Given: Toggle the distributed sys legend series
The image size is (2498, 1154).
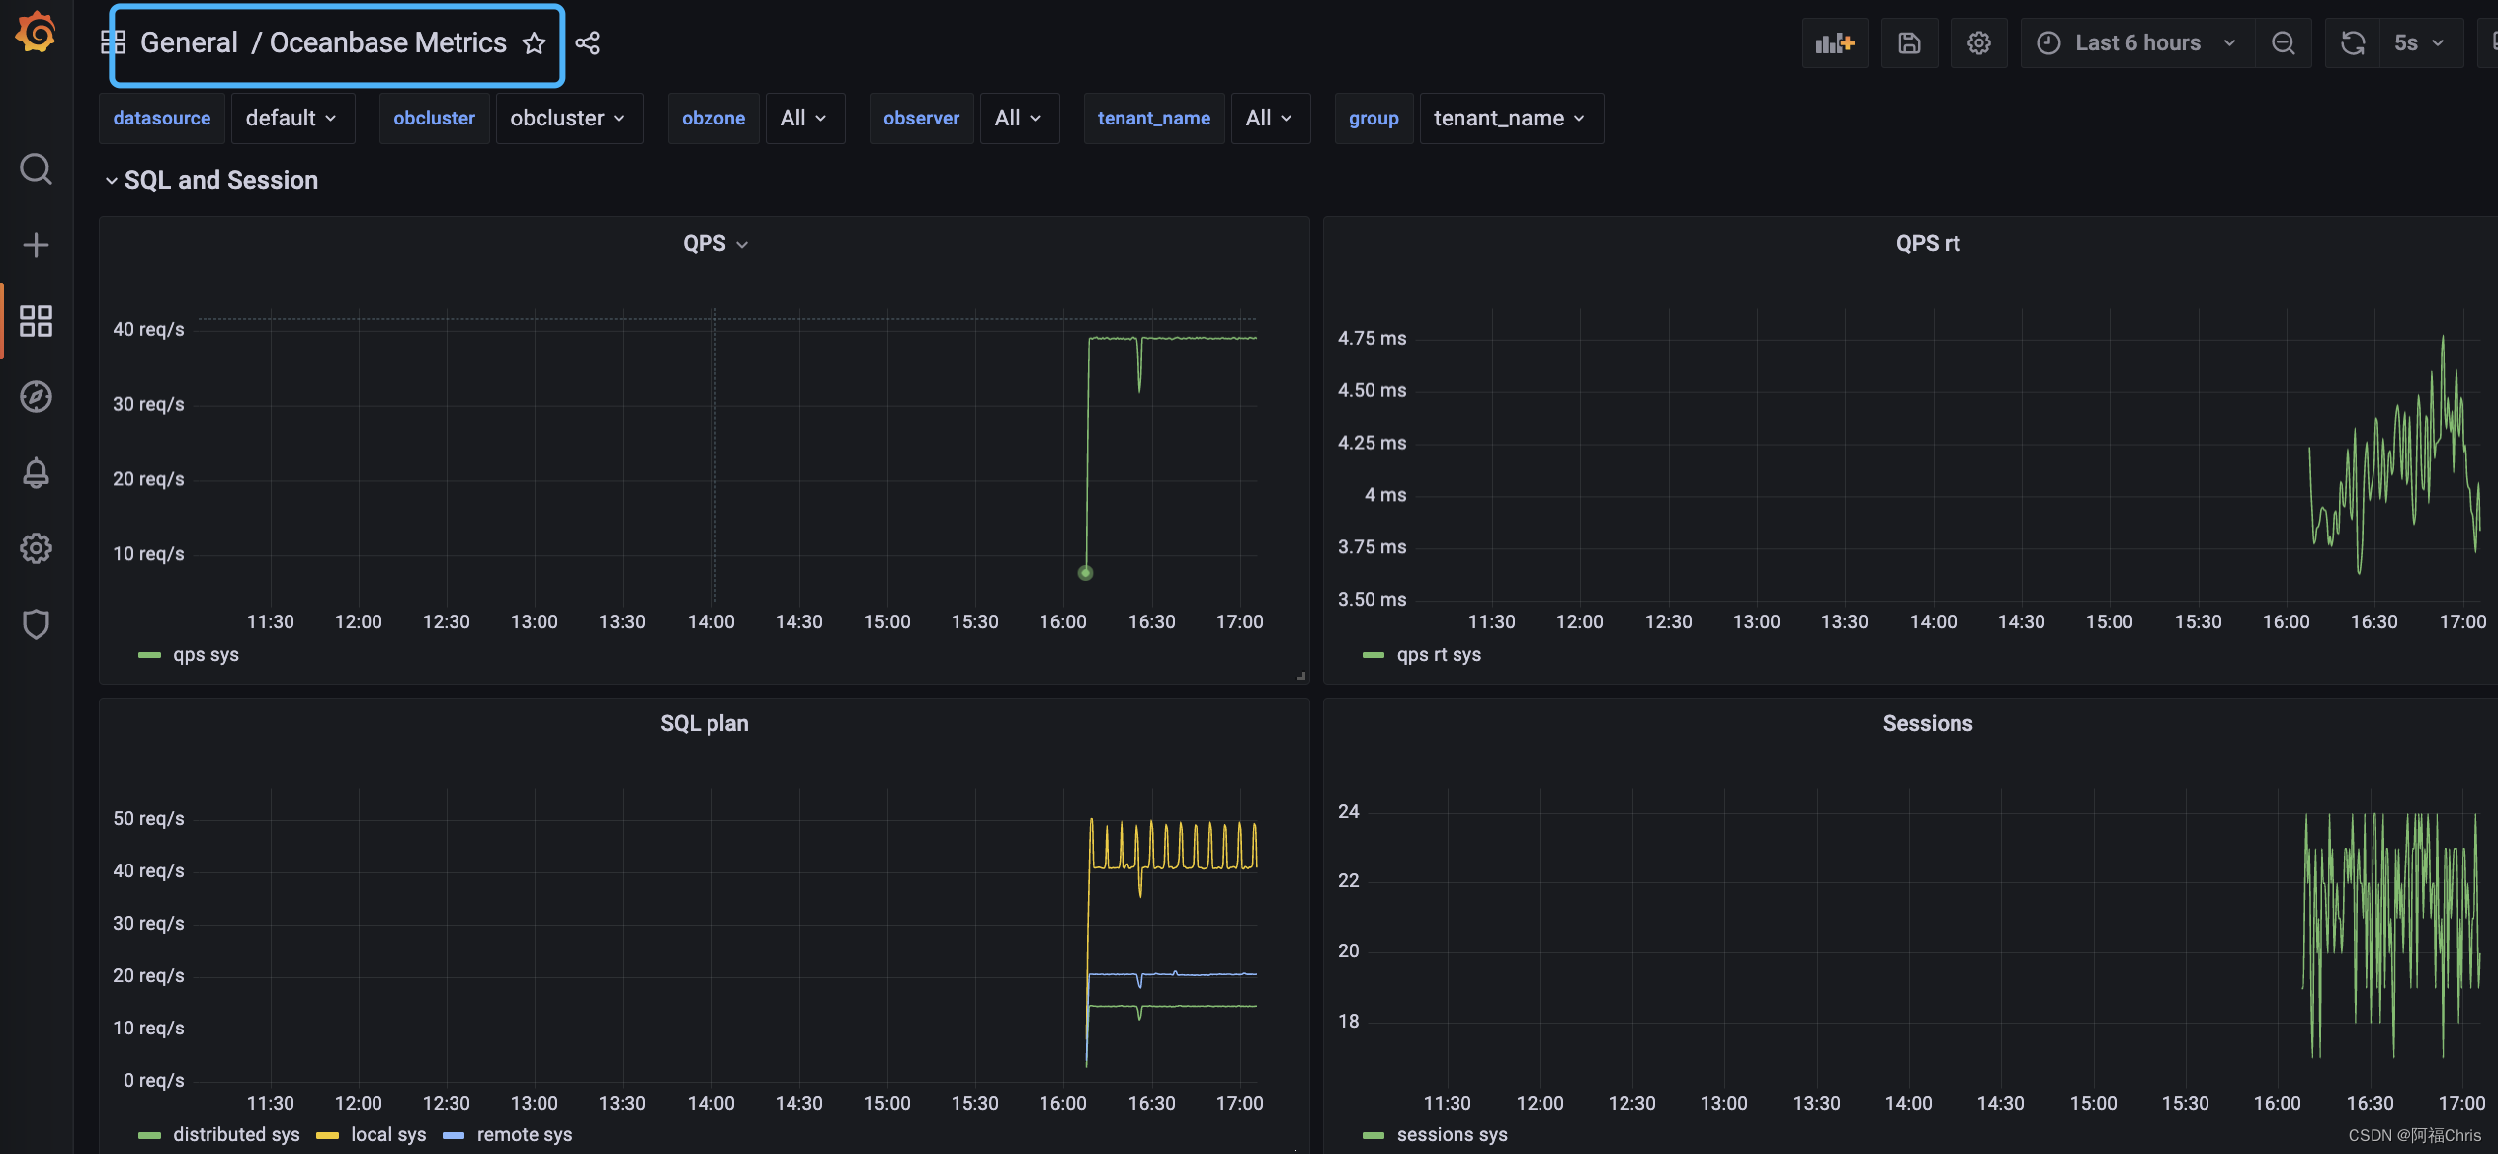Looking at the screenshot, I should (x=236, y=1135).
